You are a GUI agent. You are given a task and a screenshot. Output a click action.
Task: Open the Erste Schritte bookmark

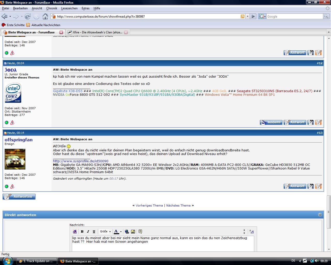click(x=13, y=25)
